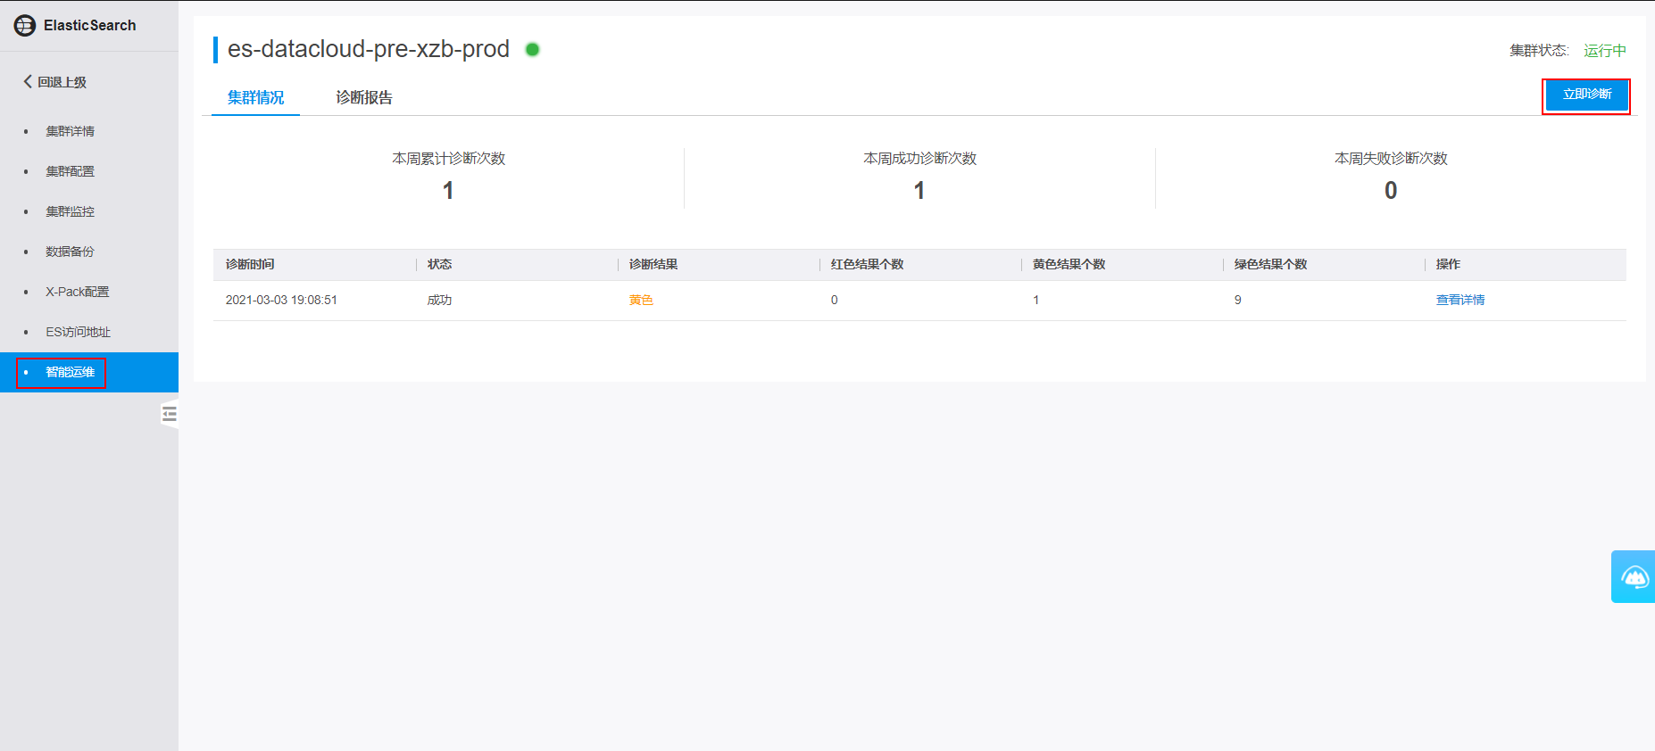This screenshot has width=1655, height=751.
Task: Open 集群配置 in the sidebar
Action: [x=71, y=171]
